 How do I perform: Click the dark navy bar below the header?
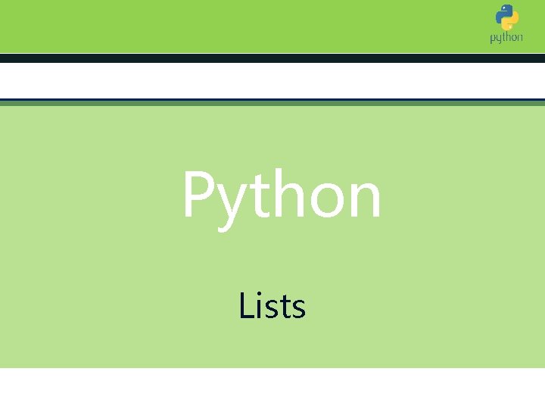point(272,58)
